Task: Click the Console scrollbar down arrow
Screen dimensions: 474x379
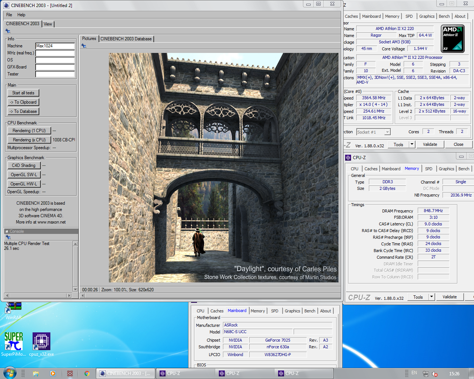Action: coord(76,289)
